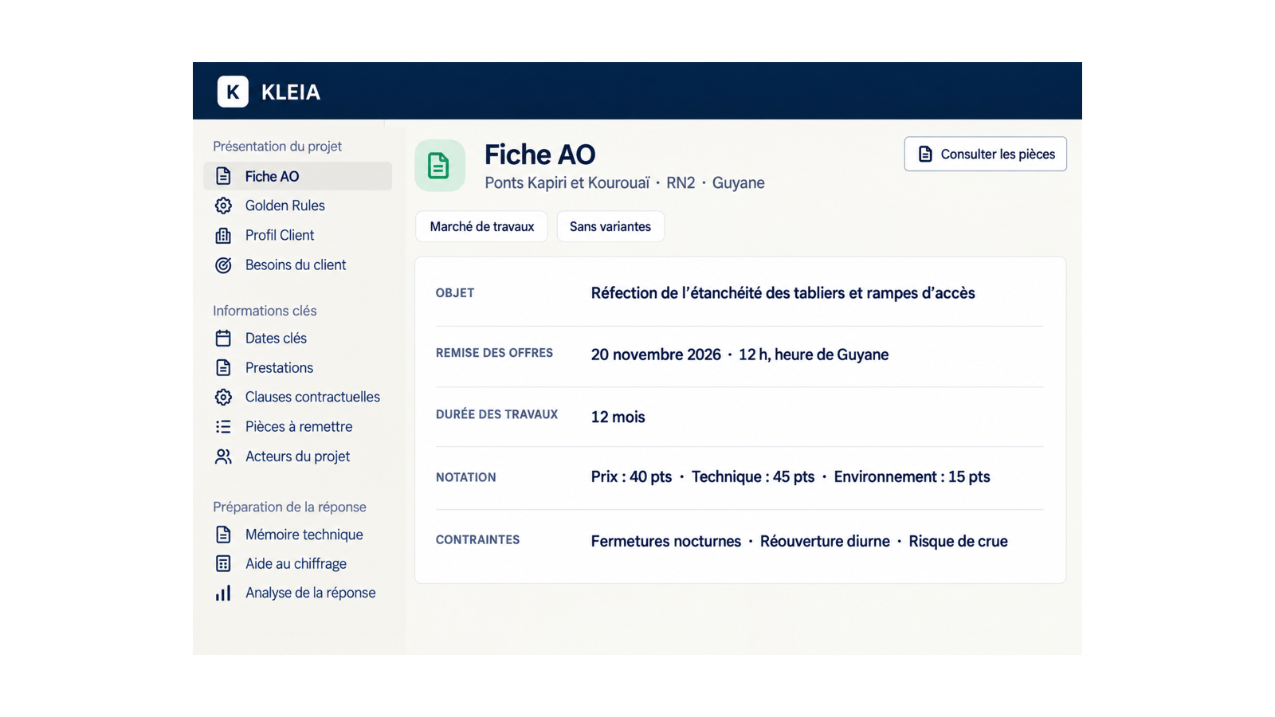The height and width of the screenshot is (717, 1275).
Task: Click the Fiche AO page title
Action: 539,155
